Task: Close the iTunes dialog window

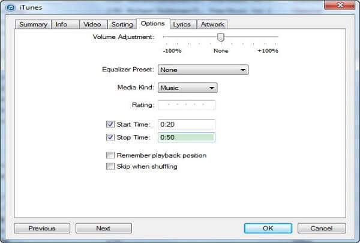Action: point(340,5)
